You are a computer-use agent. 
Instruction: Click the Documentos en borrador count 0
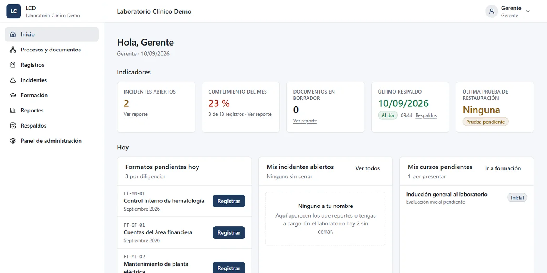296,110
